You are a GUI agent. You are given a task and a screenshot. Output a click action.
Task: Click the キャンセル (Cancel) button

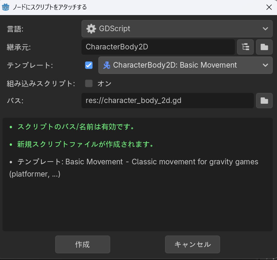(192, 244)
